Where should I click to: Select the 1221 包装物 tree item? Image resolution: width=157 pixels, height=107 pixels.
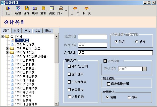23,100
